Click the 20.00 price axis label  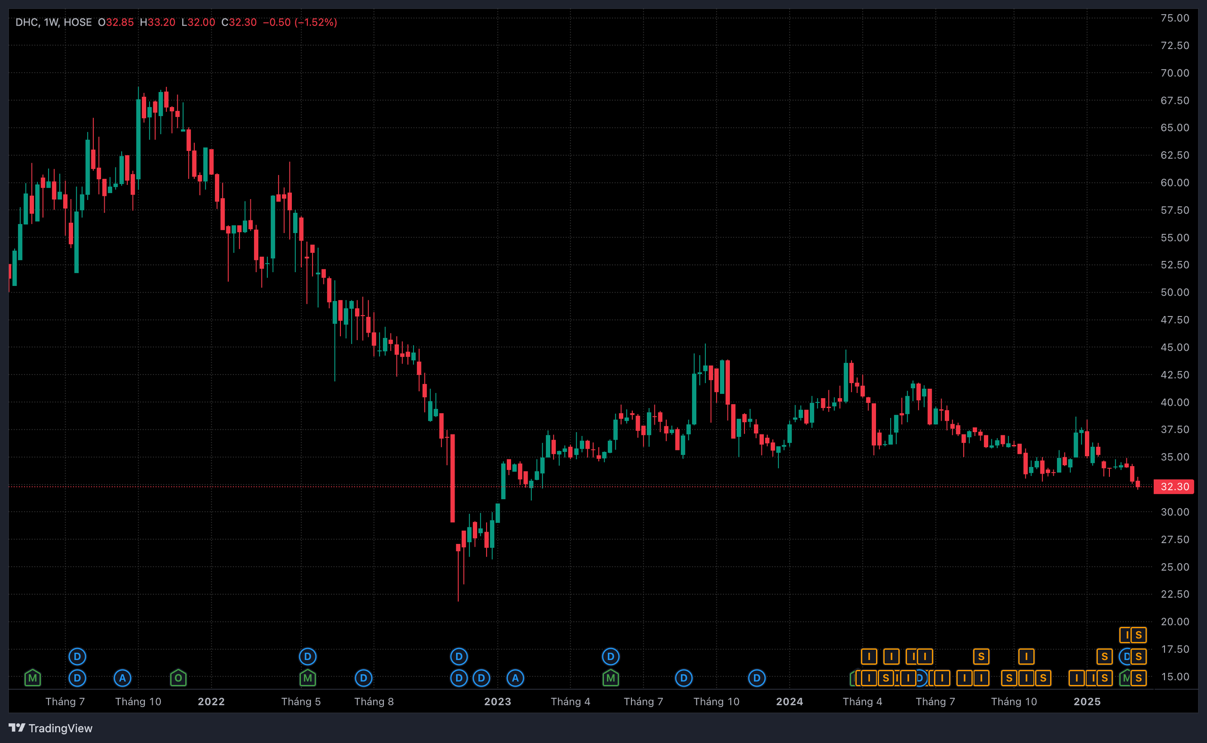click(x=1174, y=622)
